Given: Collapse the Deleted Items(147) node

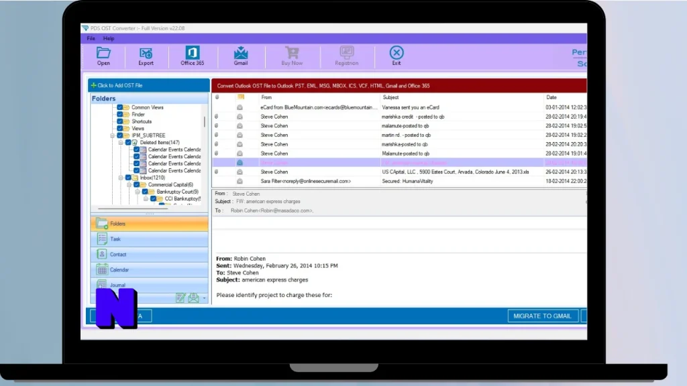Looking at the screenshot, I should coord(121,143).
